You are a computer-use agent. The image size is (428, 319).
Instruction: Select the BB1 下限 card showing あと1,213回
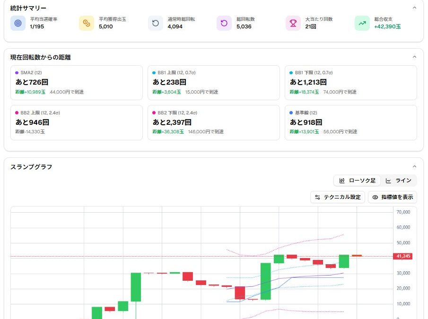tap(351, 83)
